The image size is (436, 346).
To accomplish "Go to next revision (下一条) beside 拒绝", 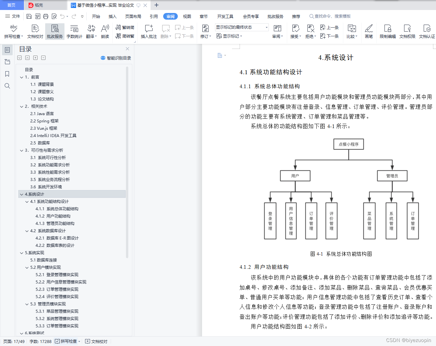I will (330, 36).
